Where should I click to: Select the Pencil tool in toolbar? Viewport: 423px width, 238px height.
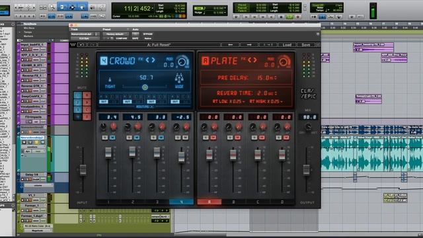coord(102,7)
